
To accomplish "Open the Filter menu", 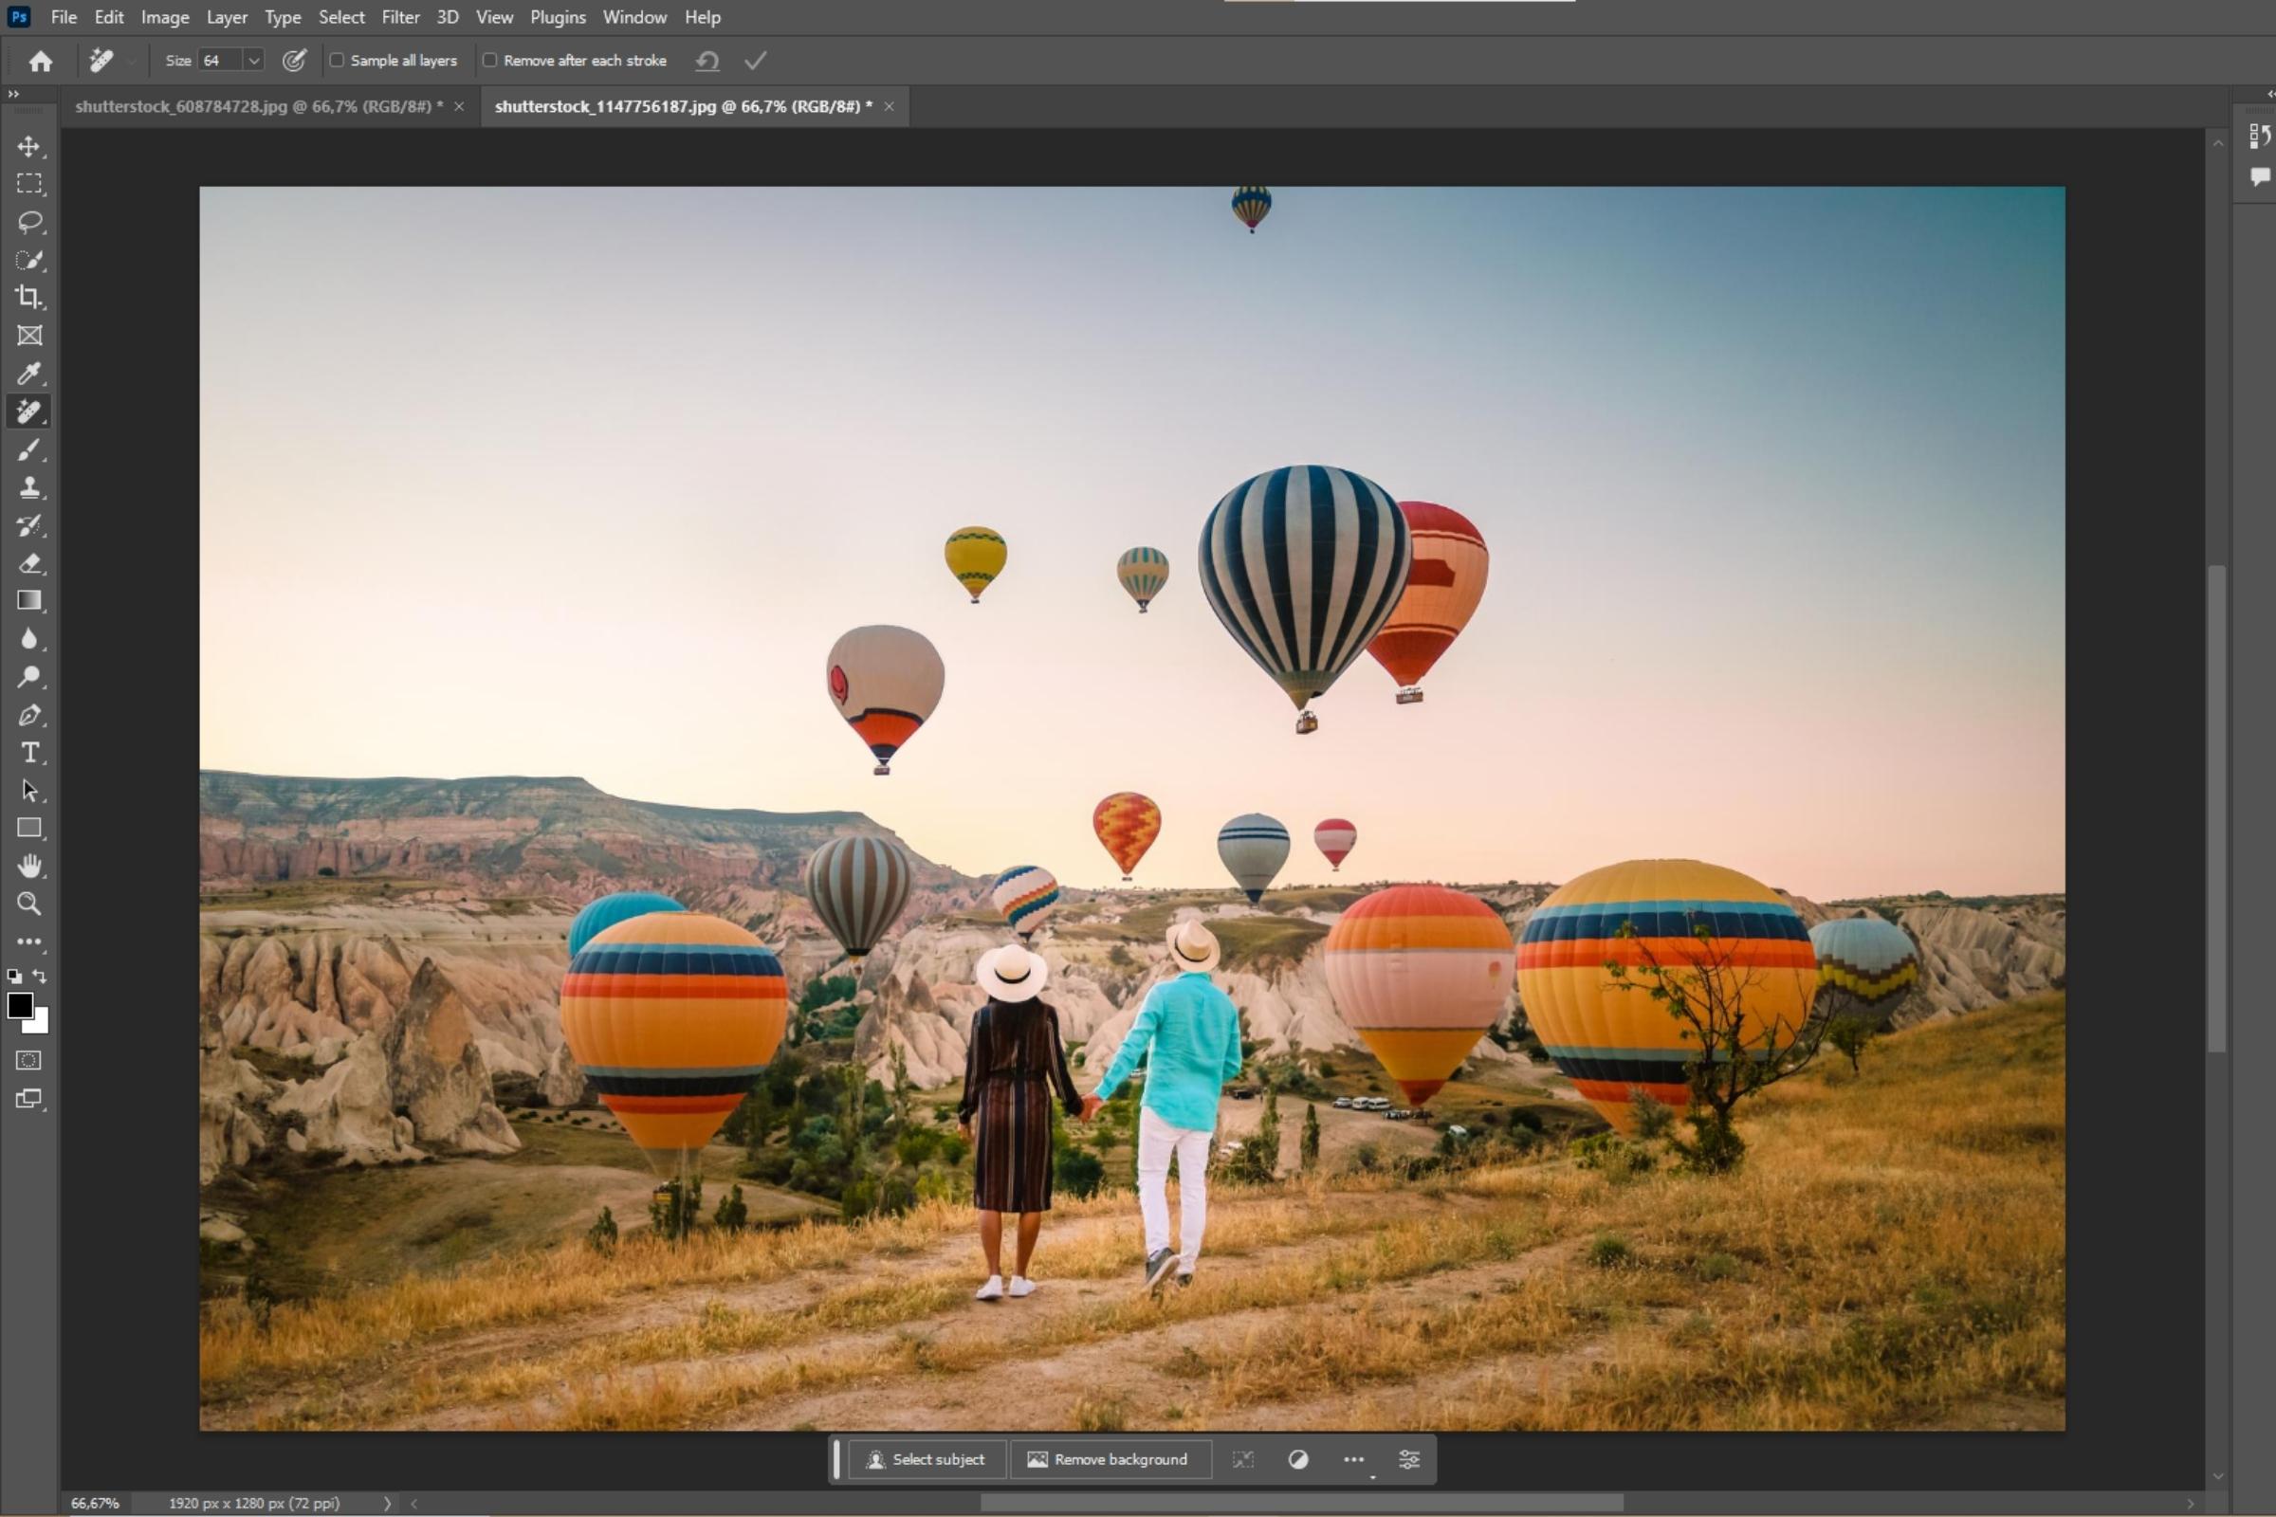I will (399, 17).
